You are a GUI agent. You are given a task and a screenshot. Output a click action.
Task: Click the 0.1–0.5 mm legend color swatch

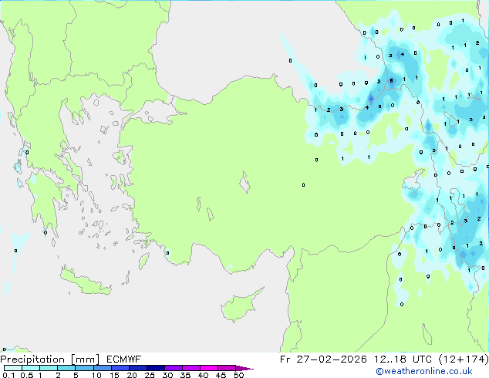tap(13, 368)
